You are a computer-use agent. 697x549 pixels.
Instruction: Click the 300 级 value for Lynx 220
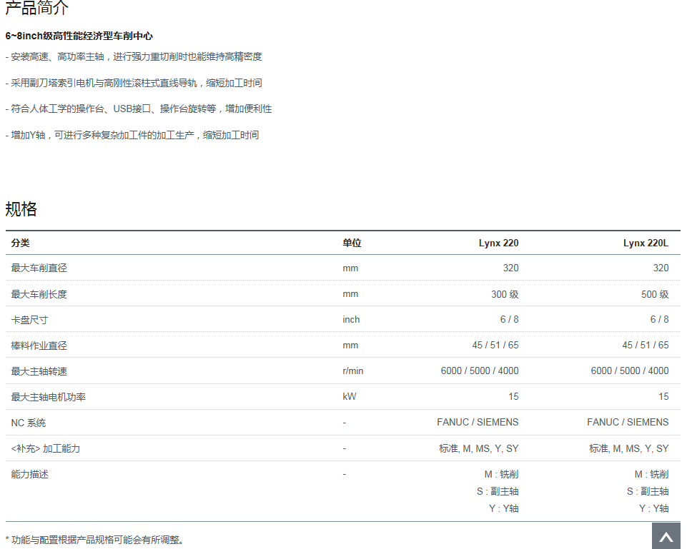pyautogui.click(x=505, y=294)
